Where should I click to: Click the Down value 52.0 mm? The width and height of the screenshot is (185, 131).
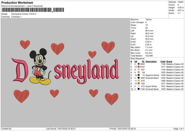(149, 39)
